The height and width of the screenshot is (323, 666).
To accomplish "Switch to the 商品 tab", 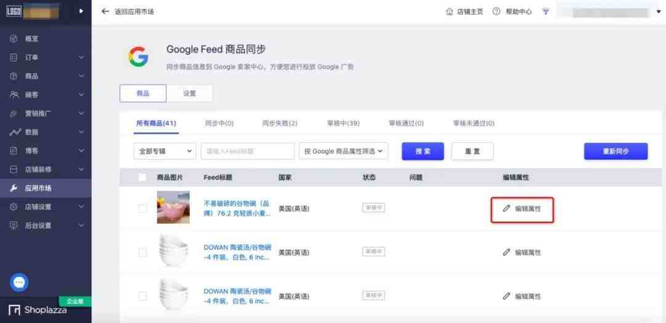I will (x=142, y=93).
